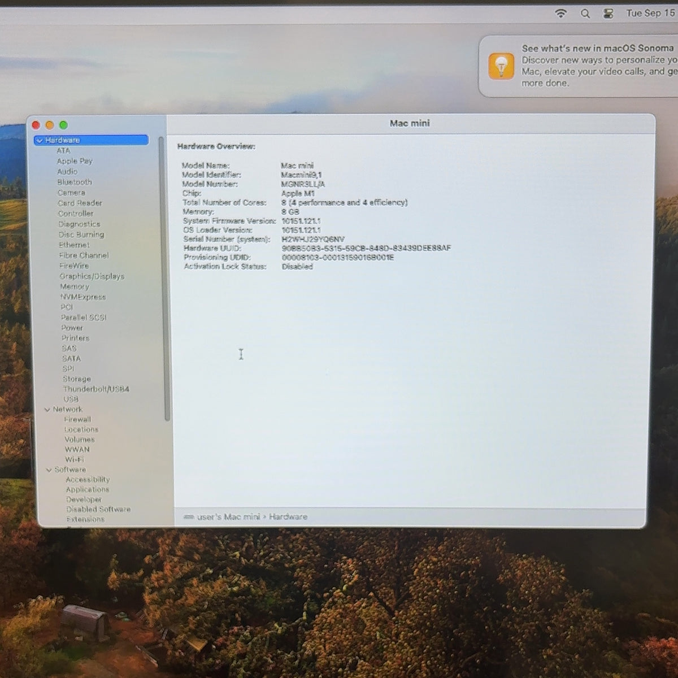Click the sidebar vertical scrollbar
Viewport: 678px width, 678px height.
pyautogui.click(x=166, y=280)
